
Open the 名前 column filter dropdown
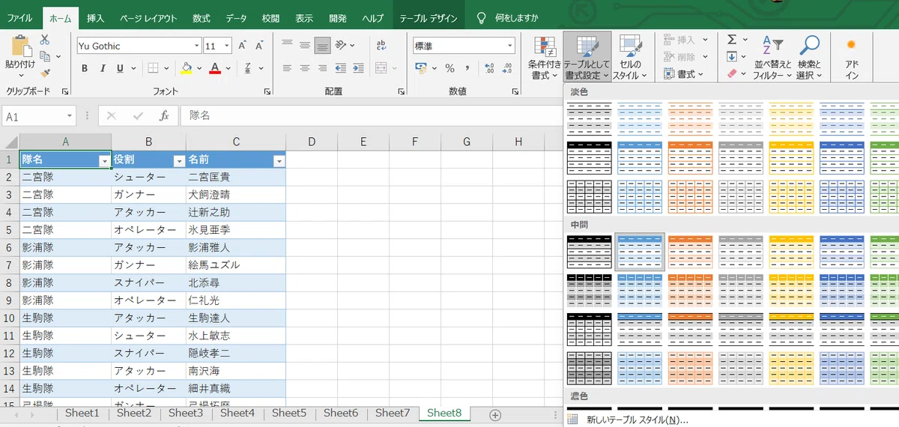tap(279, 161)
